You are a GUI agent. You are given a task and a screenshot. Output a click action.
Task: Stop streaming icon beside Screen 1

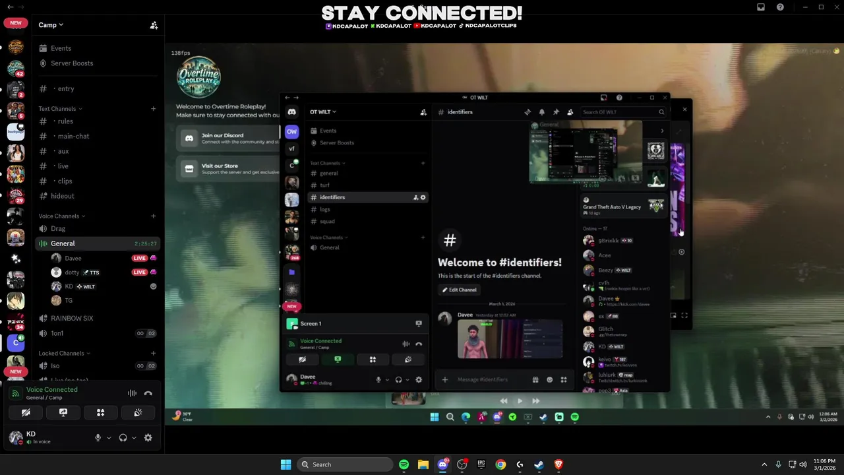419,324
